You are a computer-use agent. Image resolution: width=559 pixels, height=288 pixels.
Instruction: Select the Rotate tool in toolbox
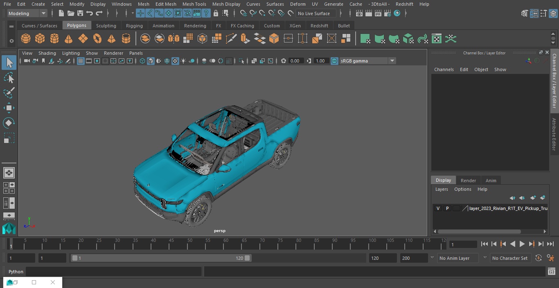click(9, 123)
